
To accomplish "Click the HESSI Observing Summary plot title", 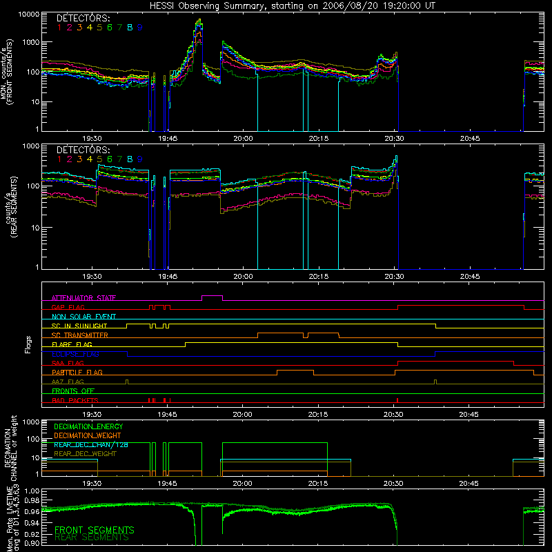I will pyautogui.click(x=292, y=6).
